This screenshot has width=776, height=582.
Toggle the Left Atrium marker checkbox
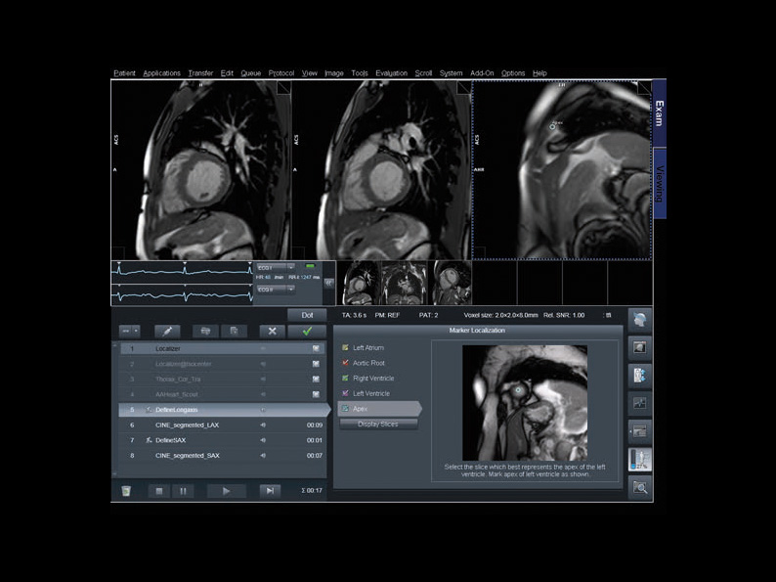tap(345, 347)
